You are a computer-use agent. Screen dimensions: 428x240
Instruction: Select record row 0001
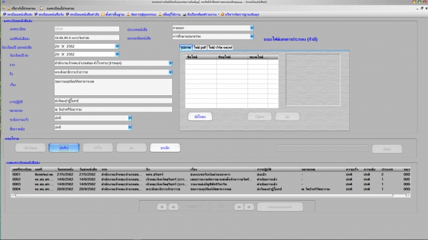pyautogui.click(x=210, y=174)
